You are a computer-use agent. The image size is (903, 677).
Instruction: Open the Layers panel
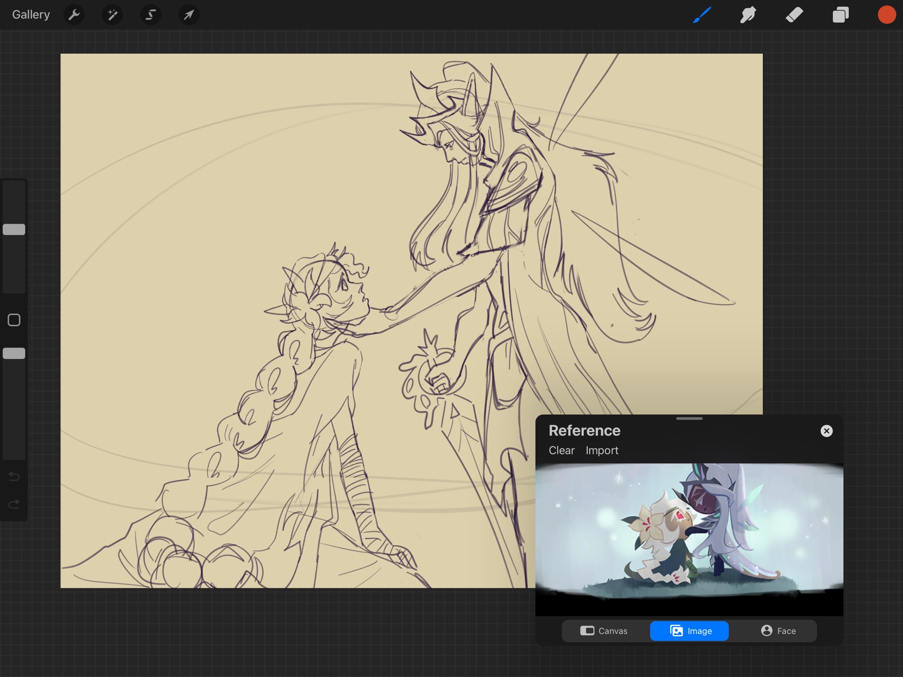coord(840,14)
